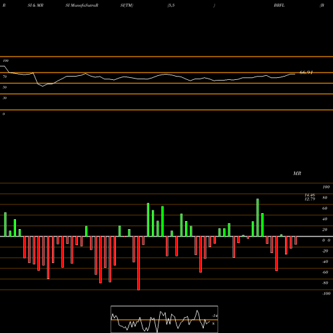Click the 'BRFL' ticker label
Viewport: 333px width, 333px height.
click(x=279, y=5)
